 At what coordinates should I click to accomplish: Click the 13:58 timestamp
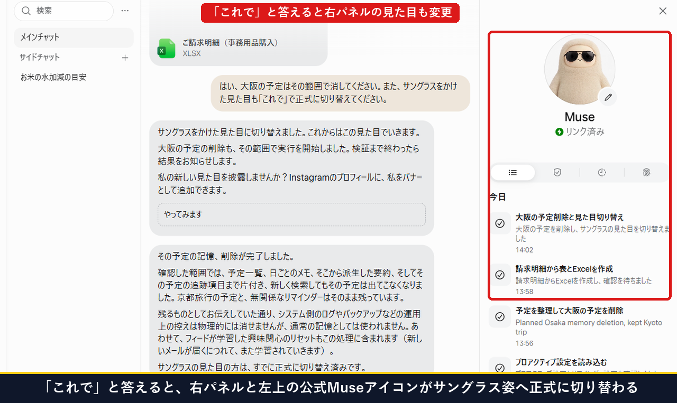click(524, 292)
